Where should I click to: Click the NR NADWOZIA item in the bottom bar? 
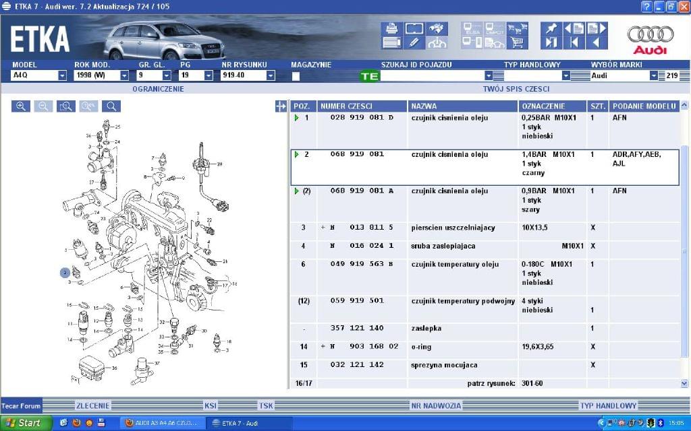436,405
